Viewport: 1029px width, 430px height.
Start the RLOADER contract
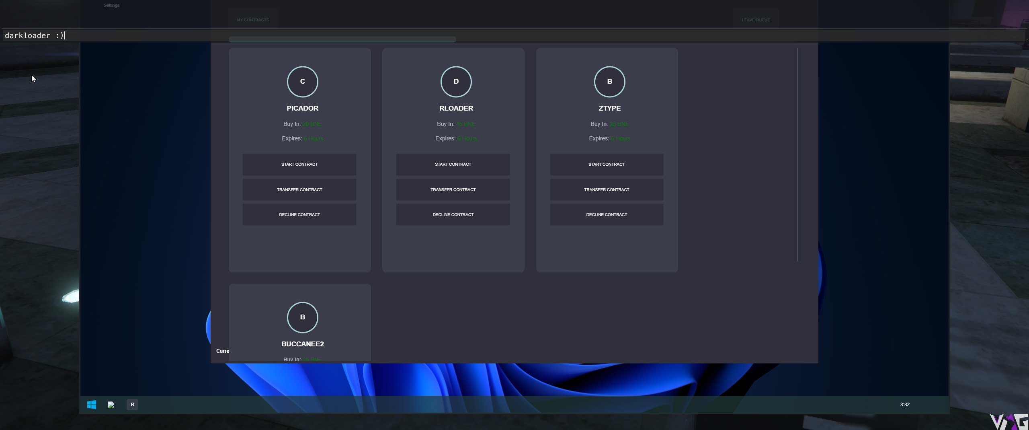(453, 165)
